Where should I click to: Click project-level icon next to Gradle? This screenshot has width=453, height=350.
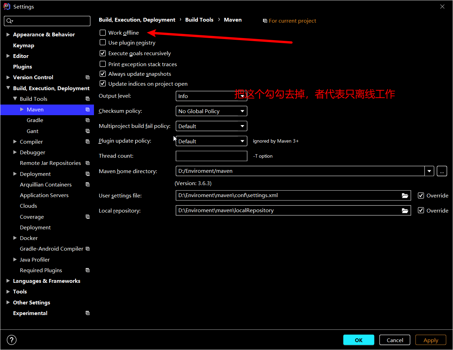87,120
